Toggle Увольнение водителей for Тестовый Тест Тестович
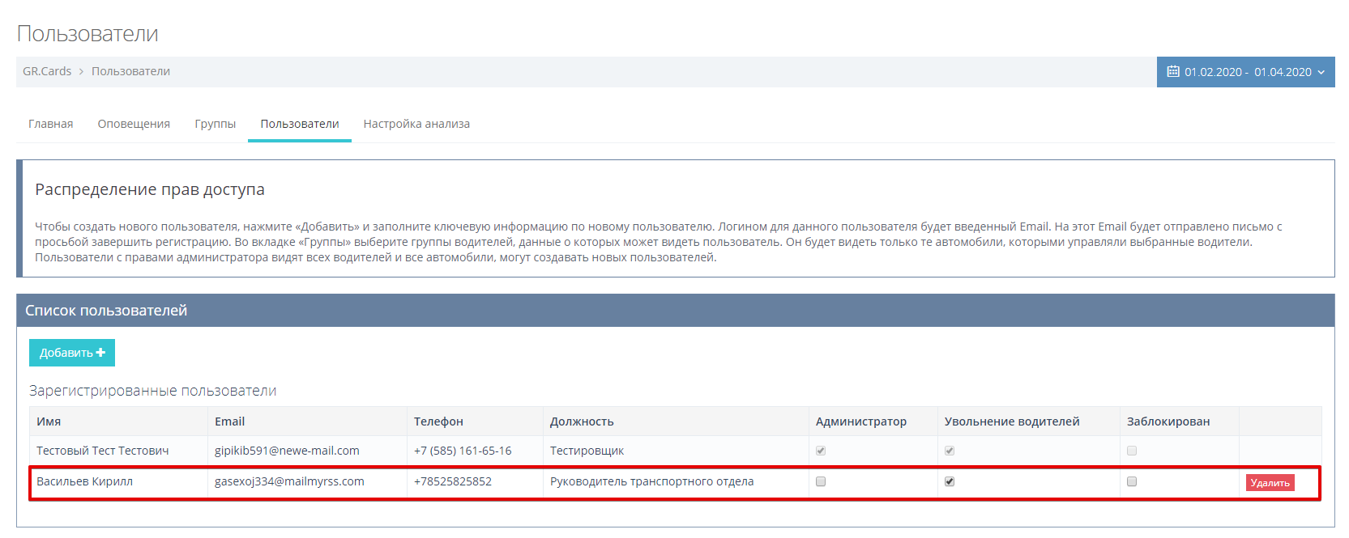 (x=950, y=451)
